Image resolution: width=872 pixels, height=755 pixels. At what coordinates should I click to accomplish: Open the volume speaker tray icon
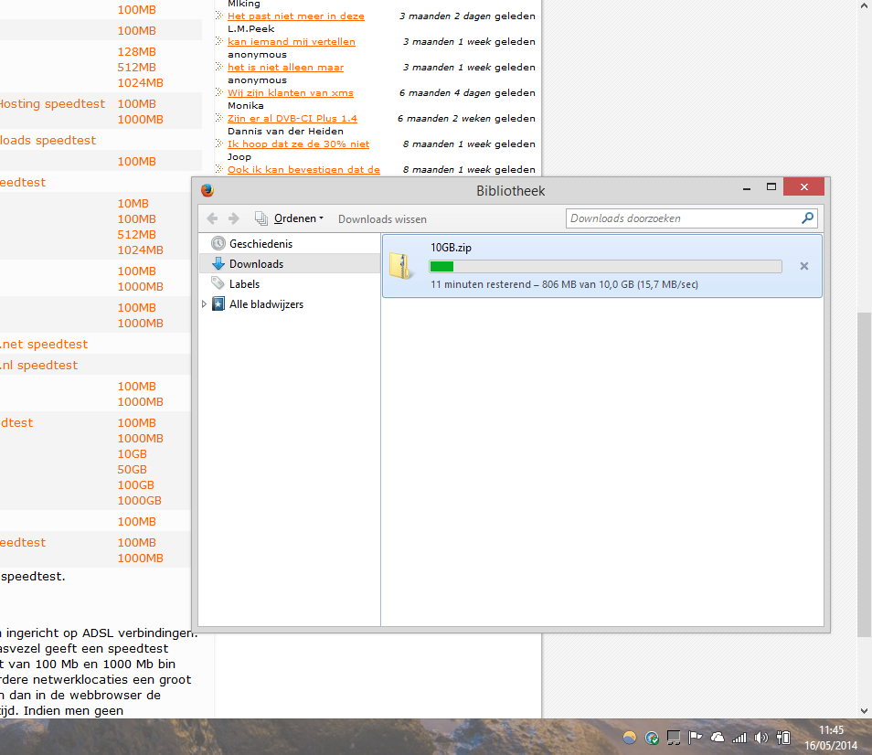(x=760, y=737)
